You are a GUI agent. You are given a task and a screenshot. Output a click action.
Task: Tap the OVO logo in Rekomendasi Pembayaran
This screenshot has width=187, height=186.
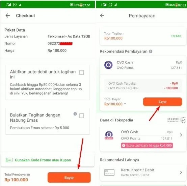point(108,65)
